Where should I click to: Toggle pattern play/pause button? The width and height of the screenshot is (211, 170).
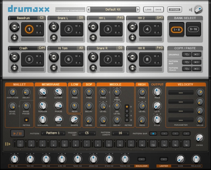pos(17,134)
